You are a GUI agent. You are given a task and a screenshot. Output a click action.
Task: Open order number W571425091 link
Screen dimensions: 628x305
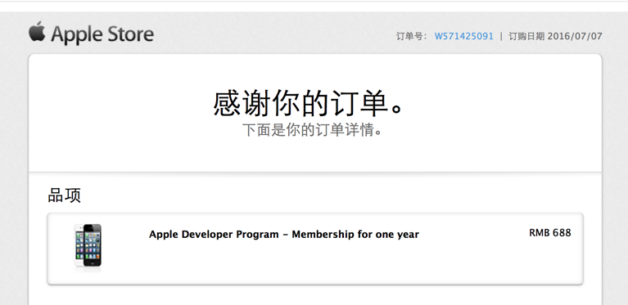click(x=464, y=36)
